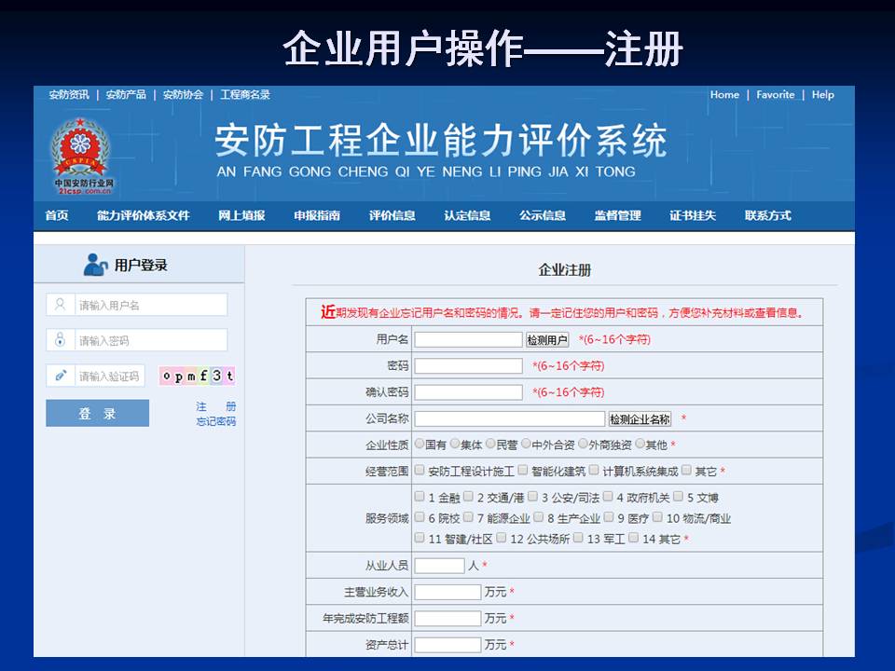895x671 pixels.
Task: Click the lock icon beside password field
Action: [60, 339]
